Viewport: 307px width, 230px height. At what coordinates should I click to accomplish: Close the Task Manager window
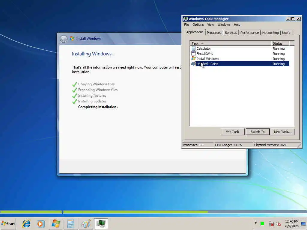point(298,19)
